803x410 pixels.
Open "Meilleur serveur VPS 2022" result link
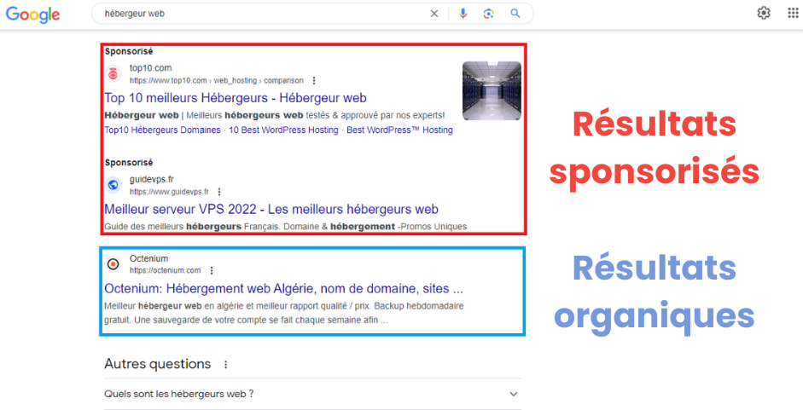coord(271,210)
